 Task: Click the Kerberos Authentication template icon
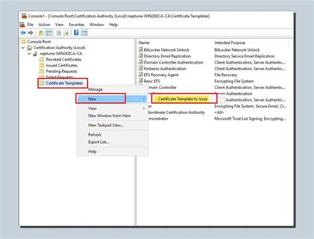(140, 68)
